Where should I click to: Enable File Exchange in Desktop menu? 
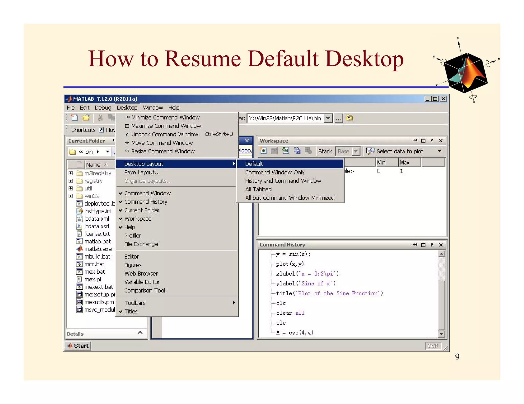pyautogui.click(x=177, y=244)
